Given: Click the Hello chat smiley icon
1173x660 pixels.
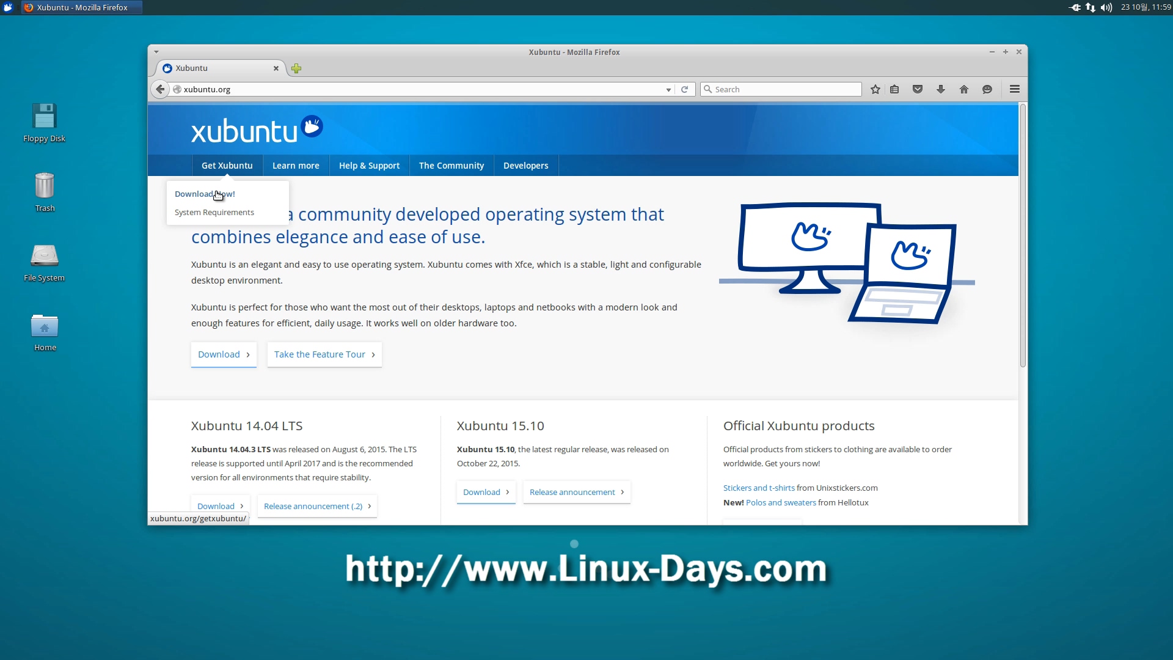Looking at the screenshot, I should coord(987,89).
